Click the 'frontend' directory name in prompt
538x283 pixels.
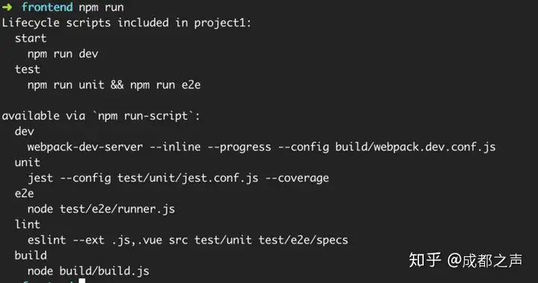pos(47,7)
